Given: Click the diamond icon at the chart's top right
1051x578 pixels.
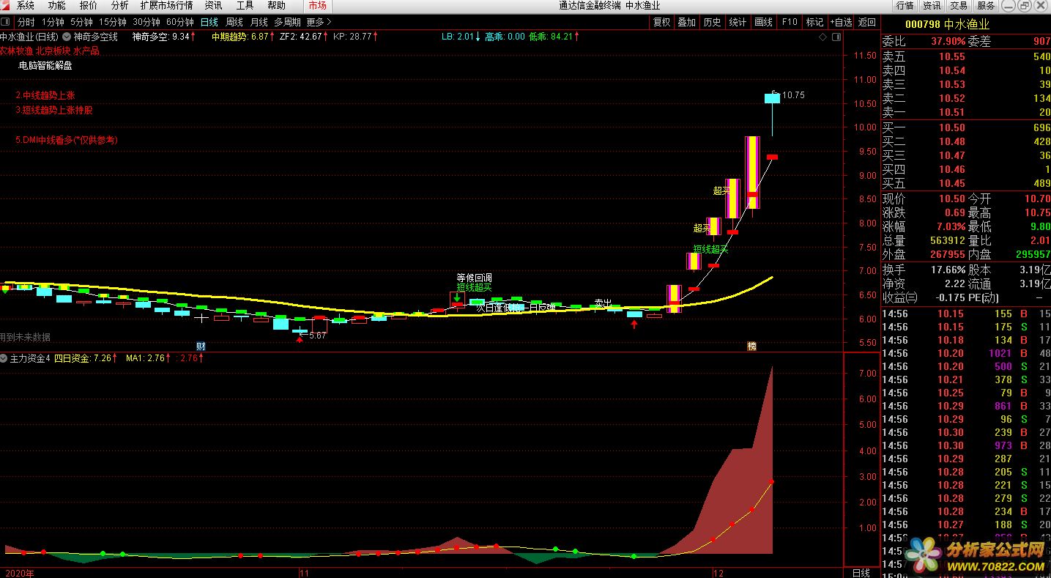Looking at the screenshot, I should coord(823,37).
